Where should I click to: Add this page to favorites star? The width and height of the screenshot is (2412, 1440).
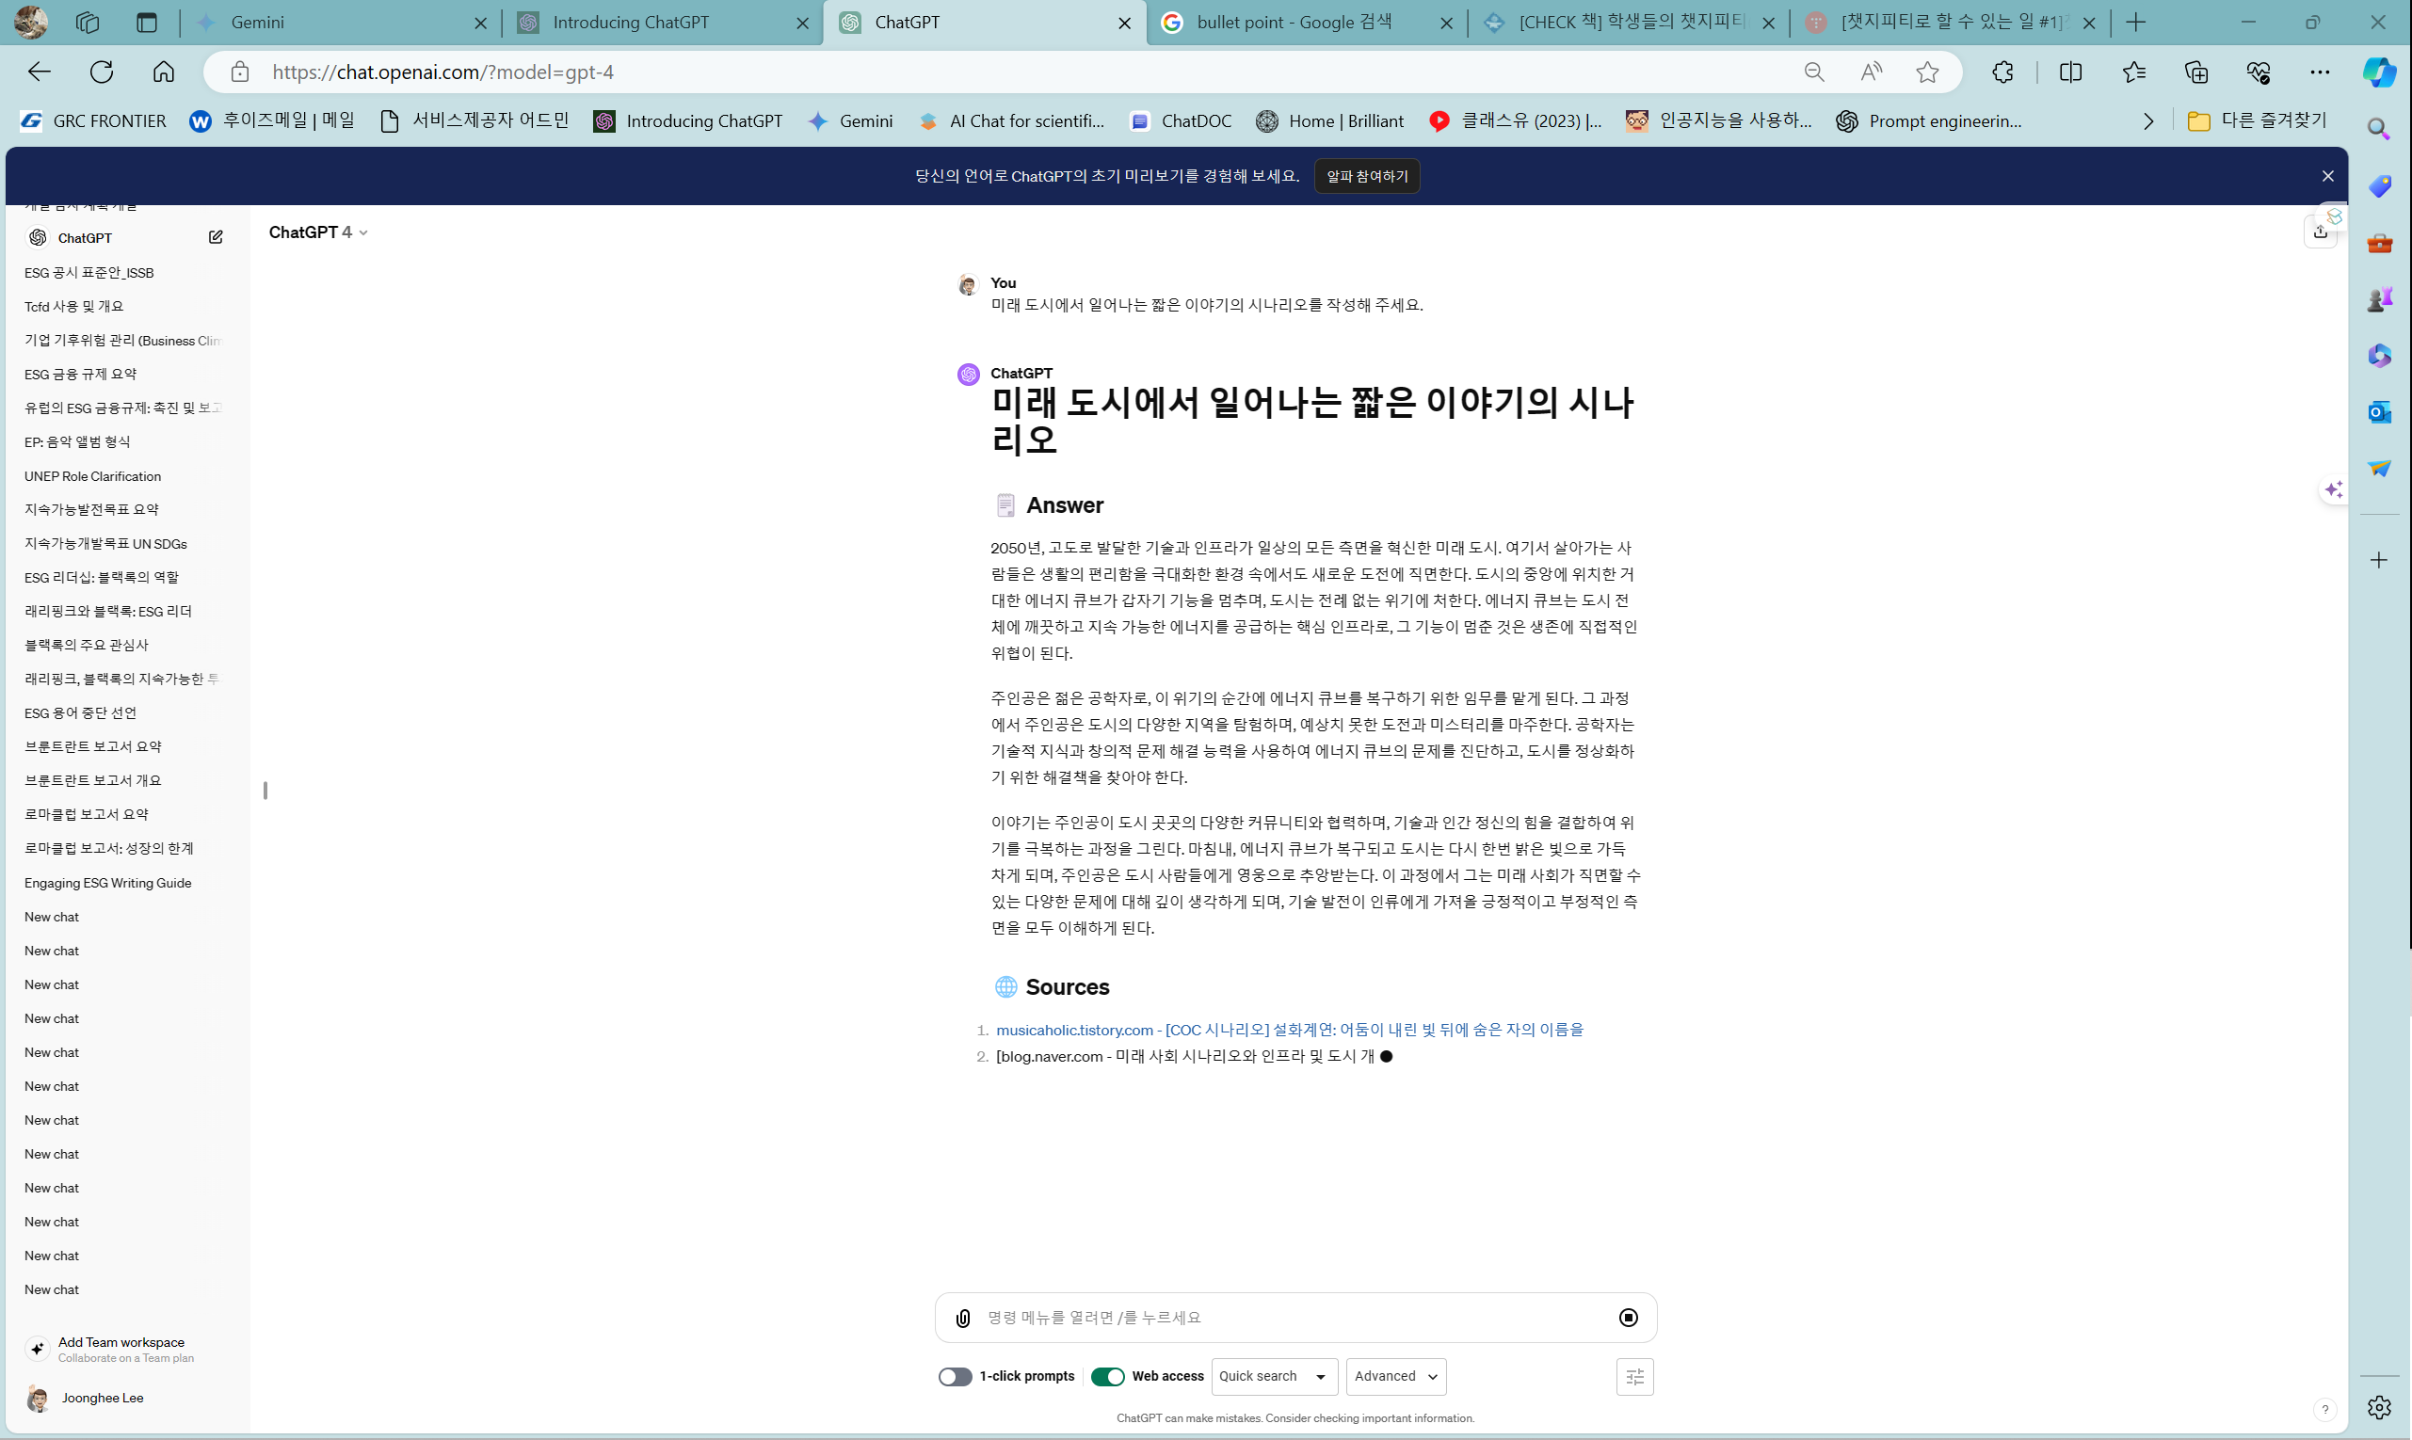(x=1928, y=72)
